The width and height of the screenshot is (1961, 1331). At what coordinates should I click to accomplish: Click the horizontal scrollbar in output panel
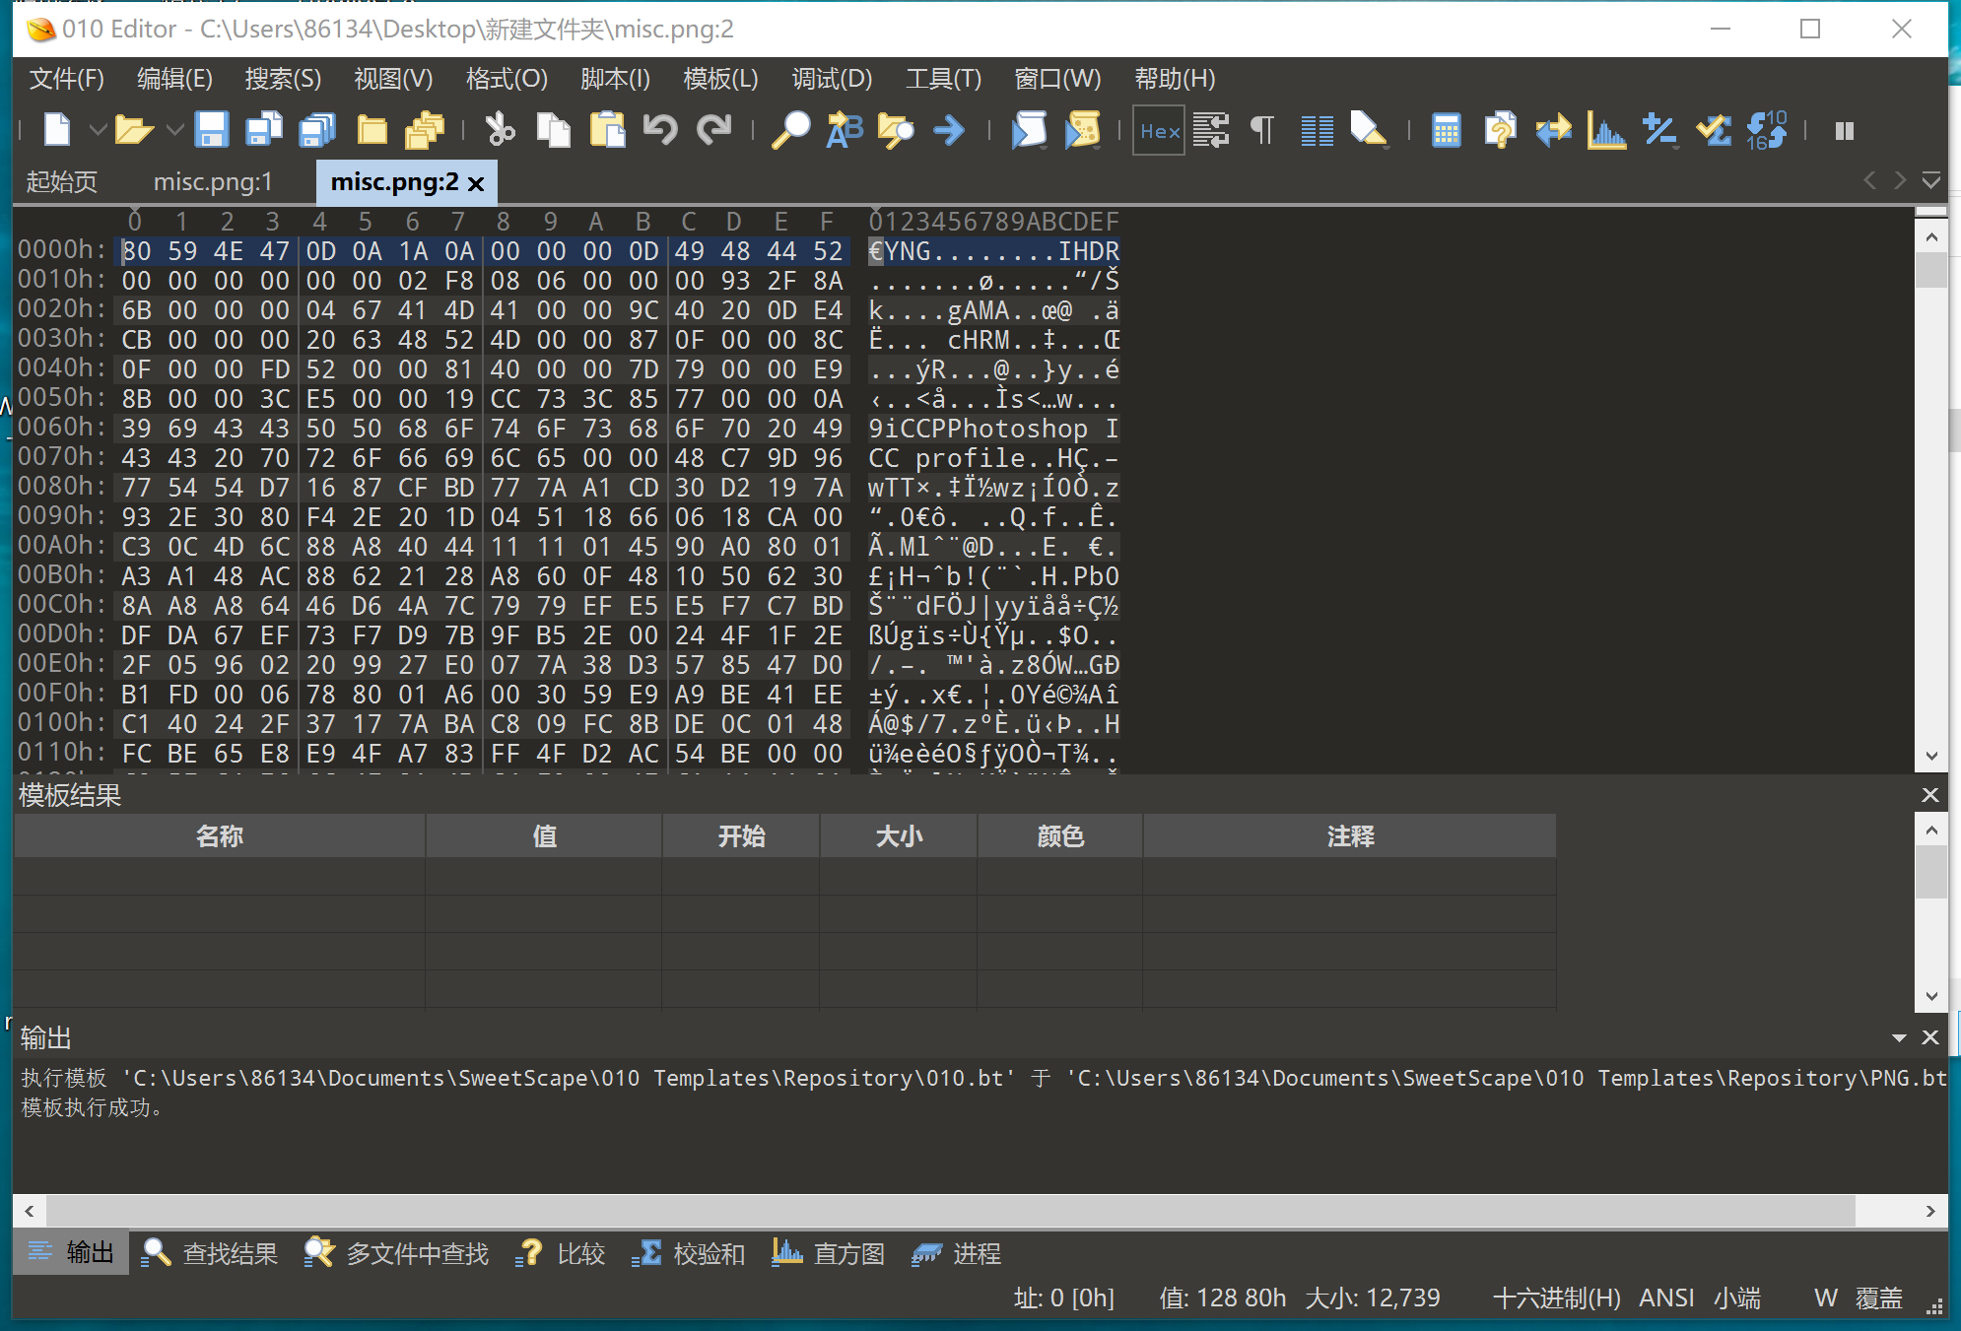coord(950,1211)
